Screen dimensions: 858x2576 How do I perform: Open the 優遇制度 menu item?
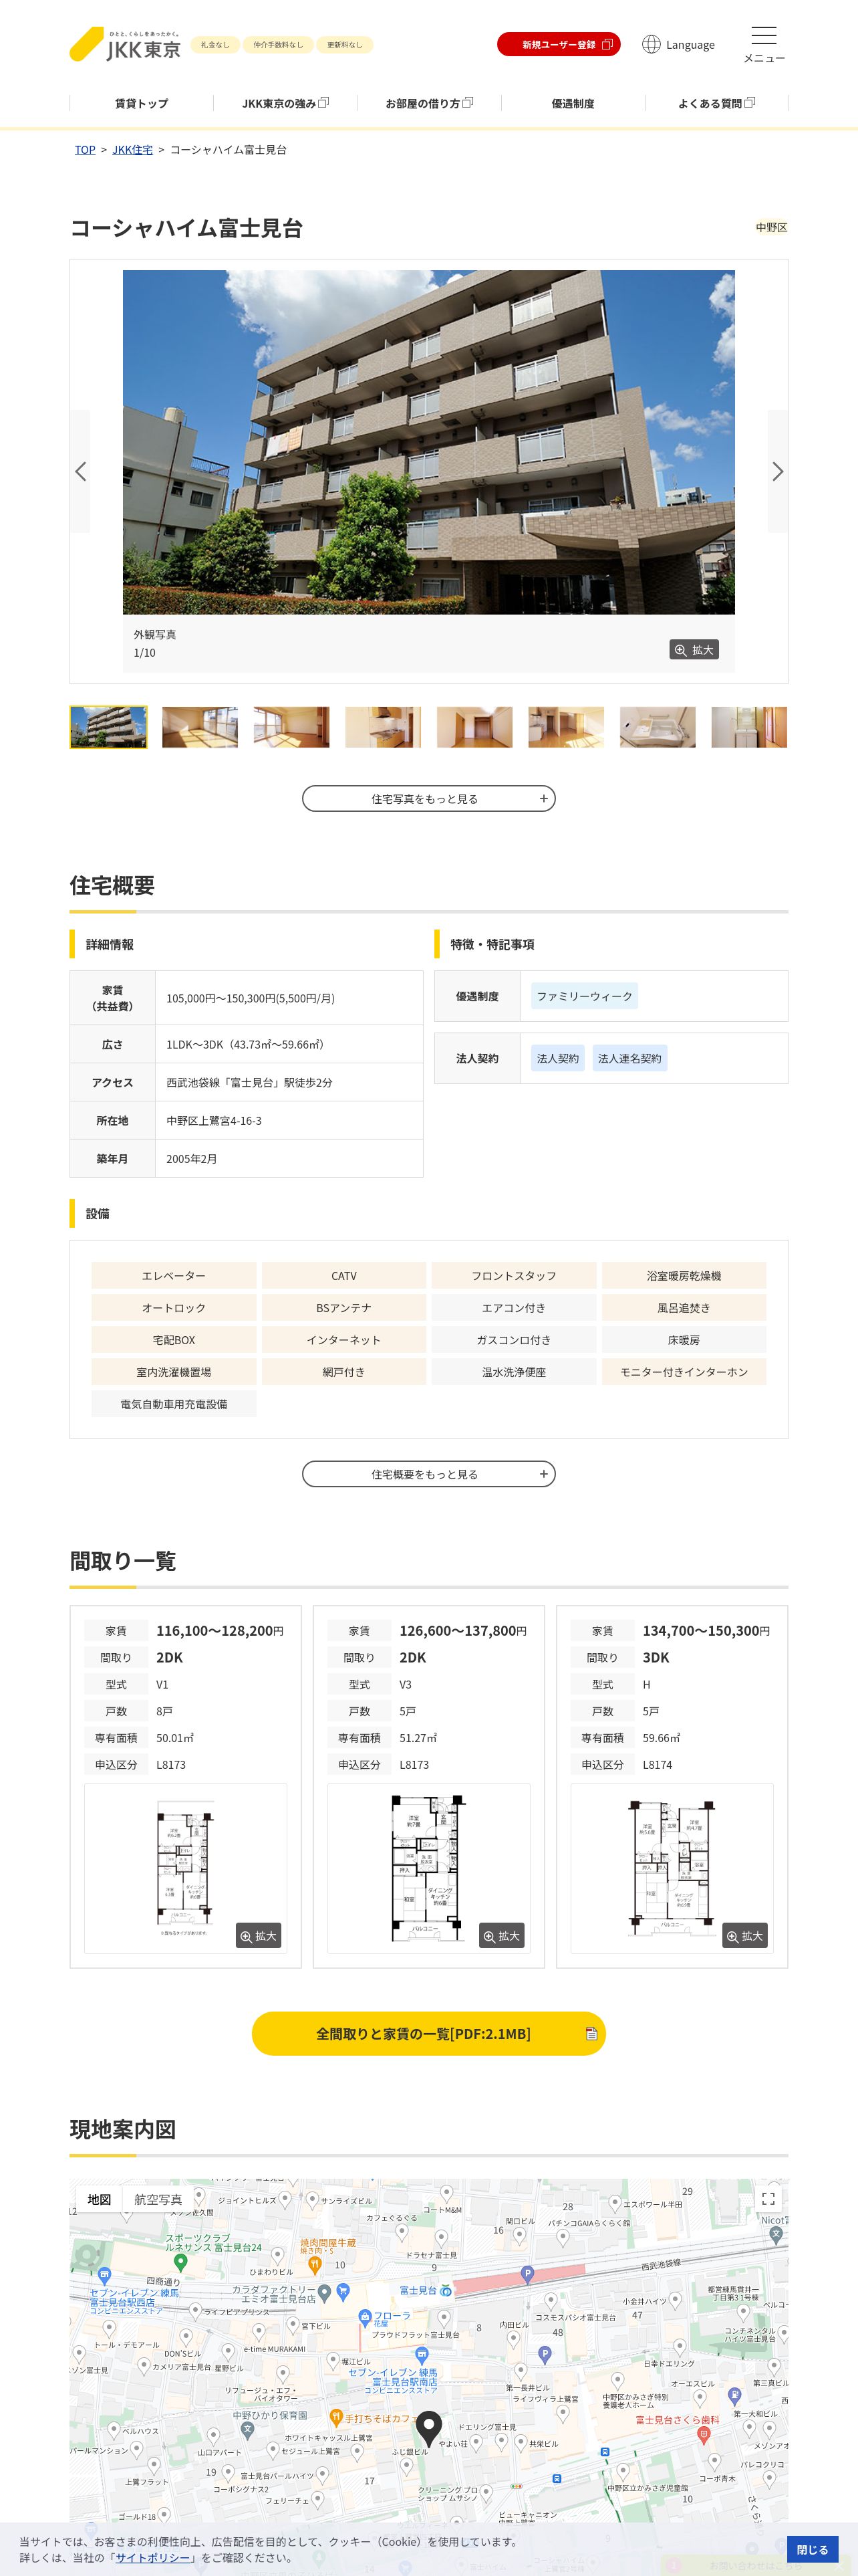pyautogui.click(x=572, y=103)
